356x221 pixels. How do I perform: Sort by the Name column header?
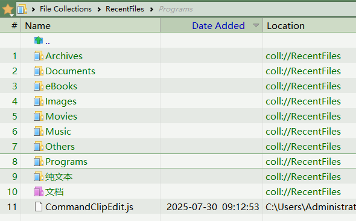91,25
